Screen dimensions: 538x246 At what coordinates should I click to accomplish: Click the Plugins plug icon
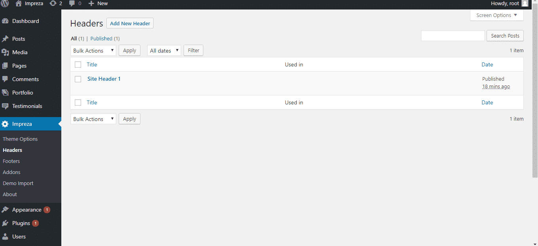(5, 223)
